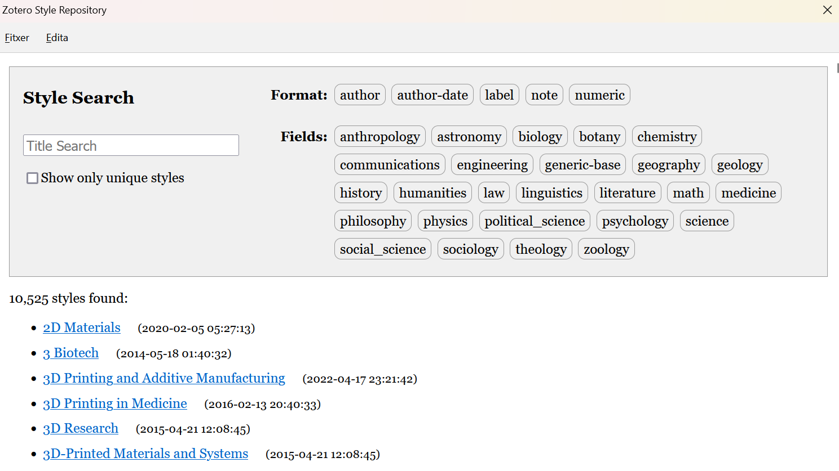Select the philosophy field tag

(373, 221)
